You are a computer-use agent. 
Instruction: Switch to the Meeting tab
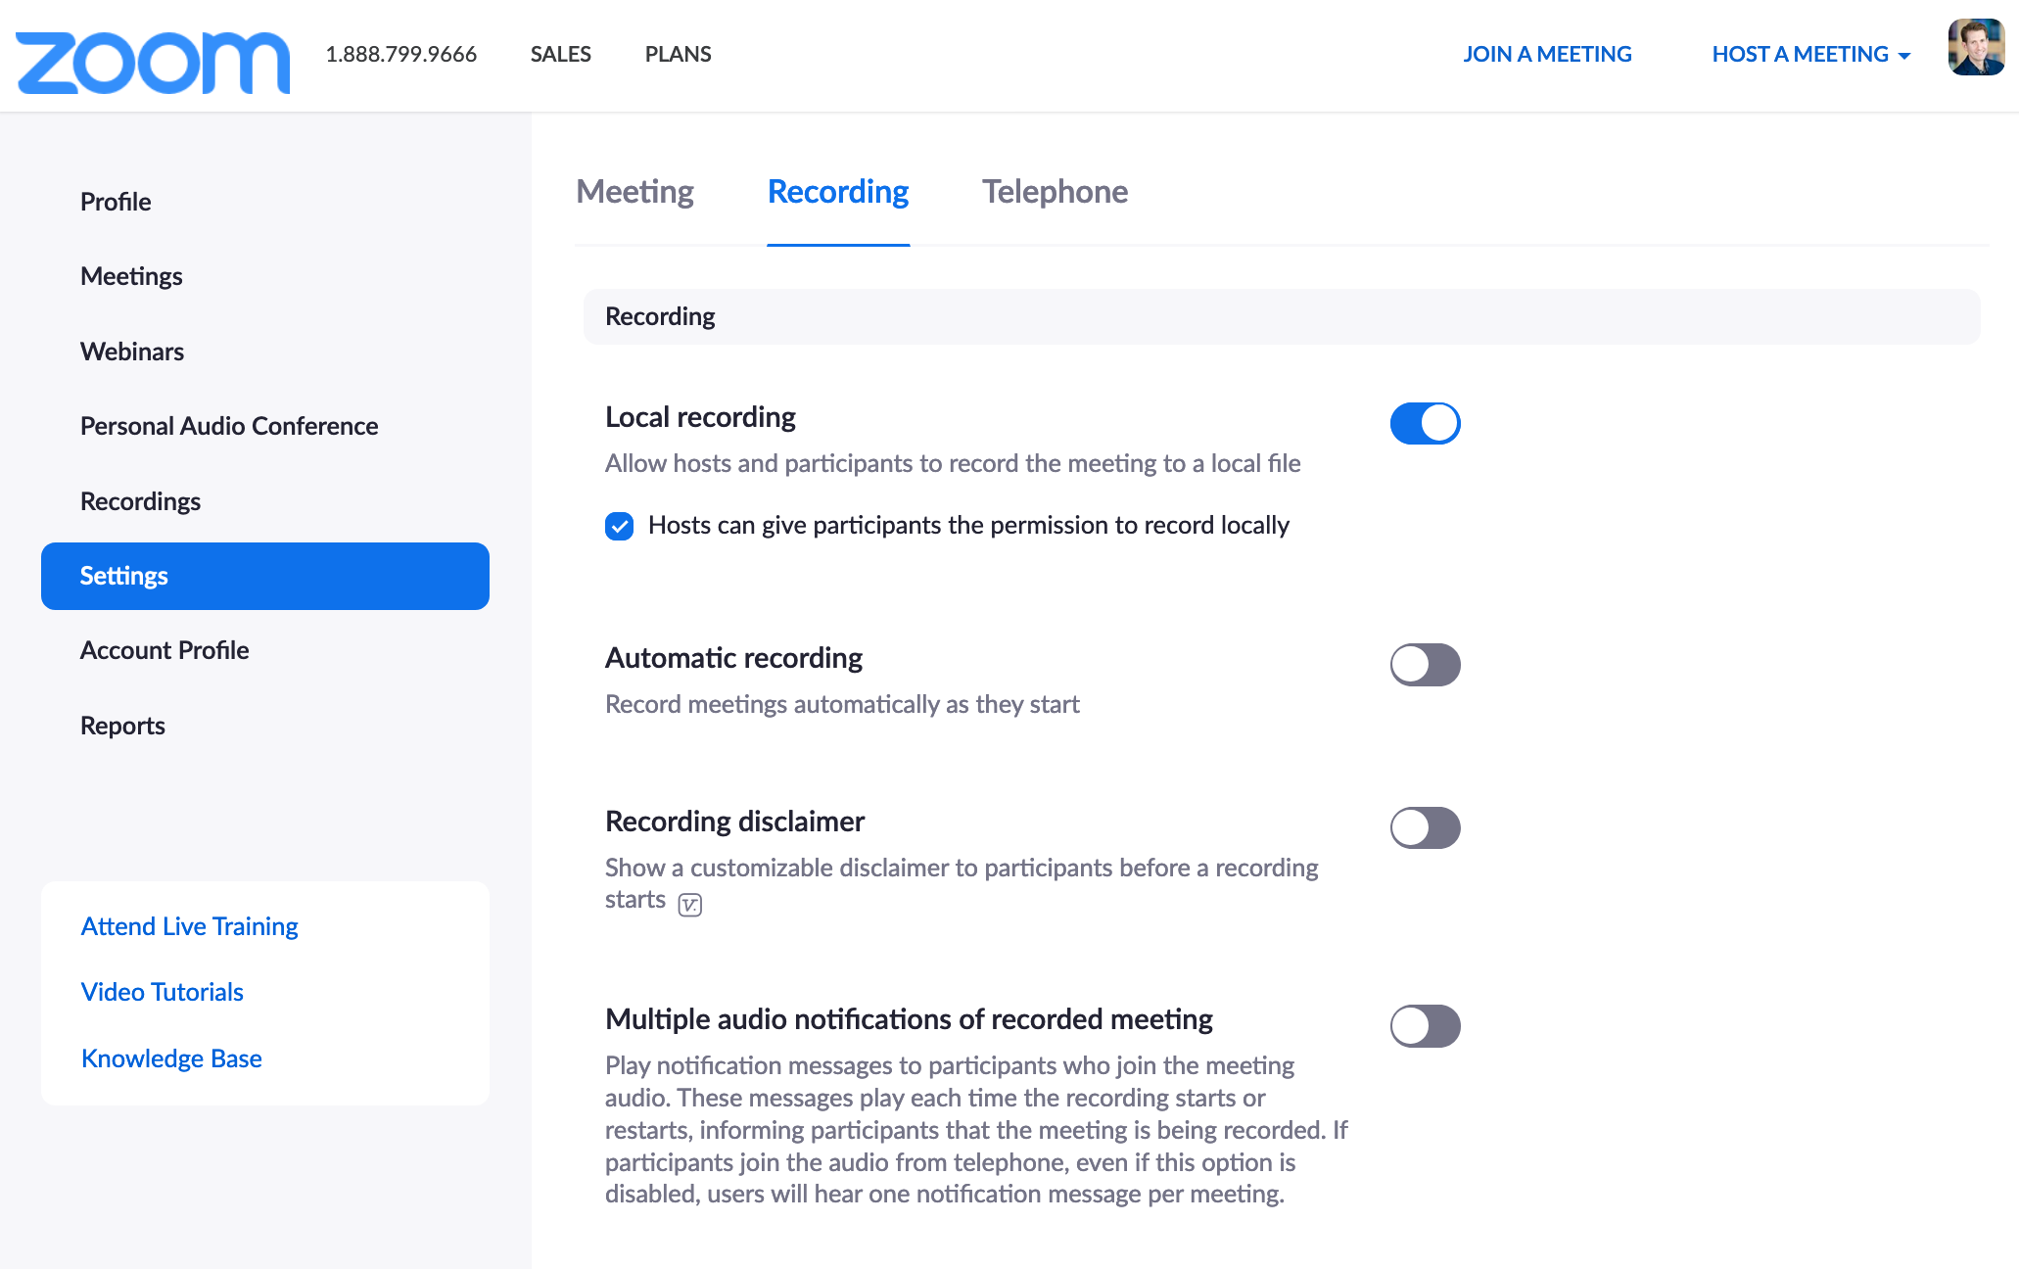(x=634, y=192)
